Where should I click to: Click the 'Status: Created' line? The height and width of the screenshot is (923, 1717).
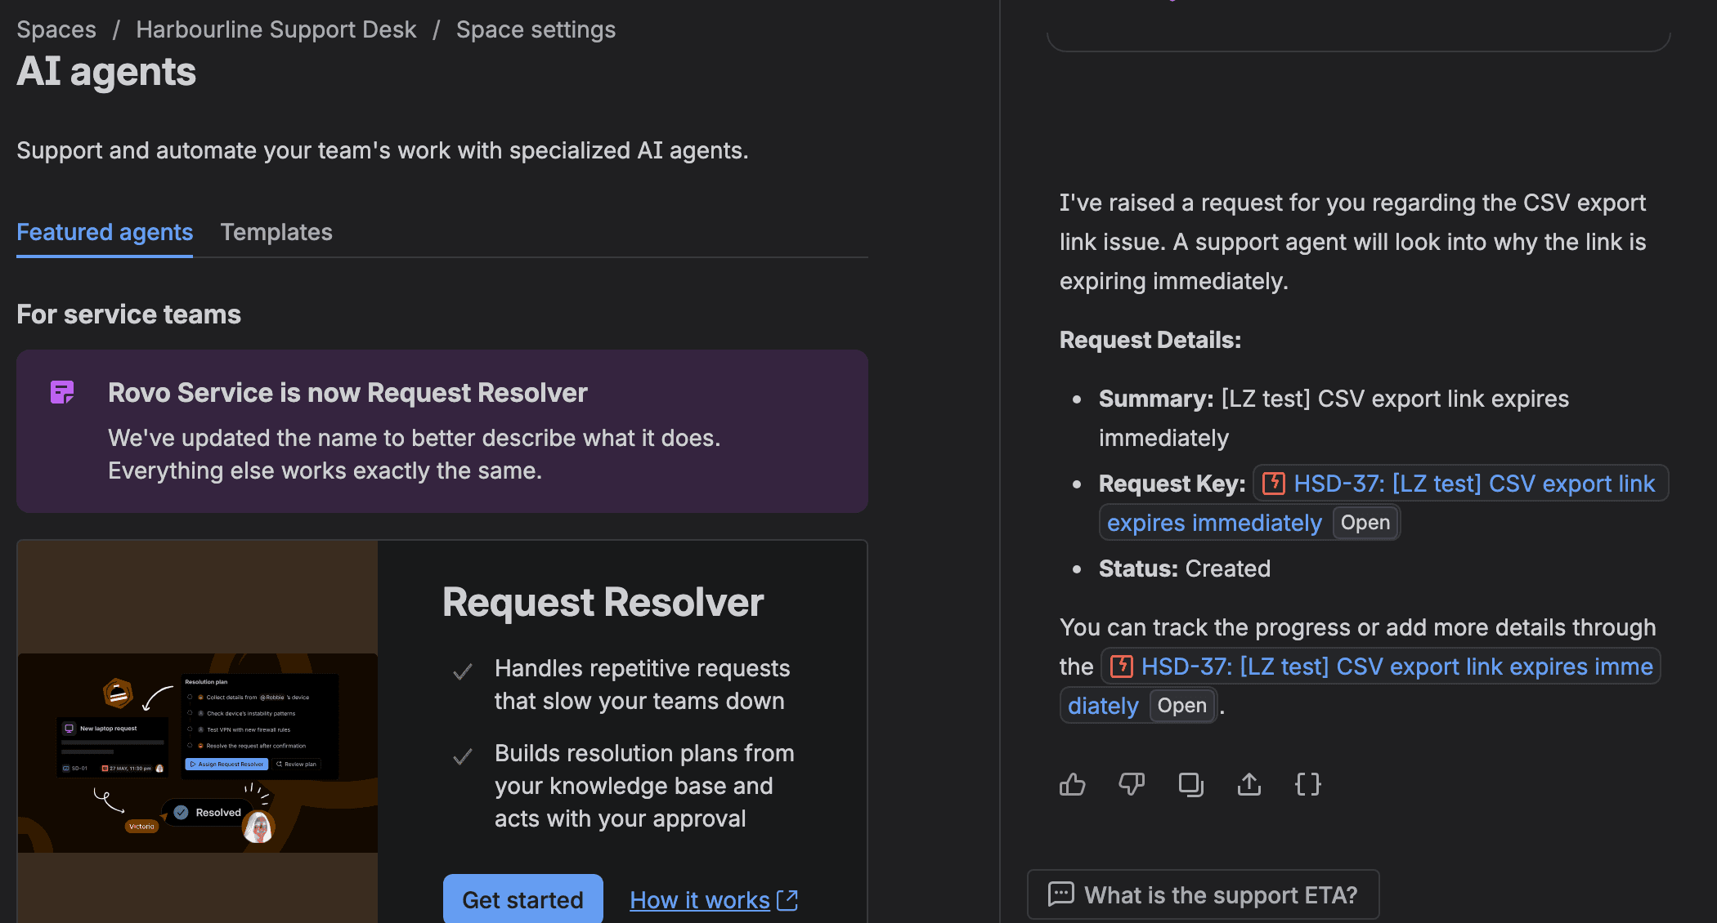(1184, 569)
